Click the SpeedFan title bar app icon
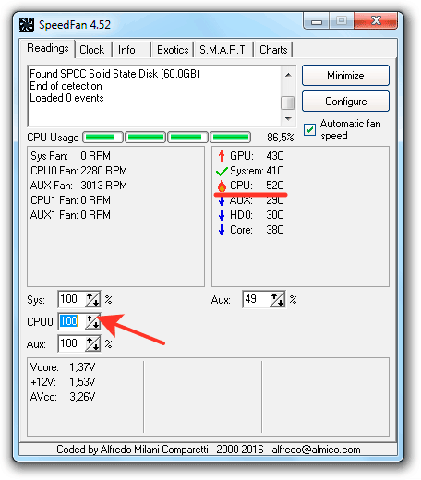The image size is (421, 480). point(27,25)
